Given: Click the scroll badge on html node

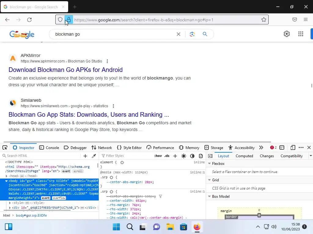Looking at the screenshot, I should point(78,171).
